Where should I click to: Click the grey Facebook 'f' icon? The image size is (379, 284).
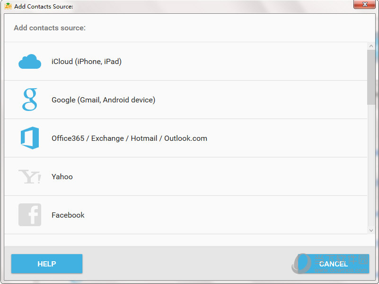[30, 215]
